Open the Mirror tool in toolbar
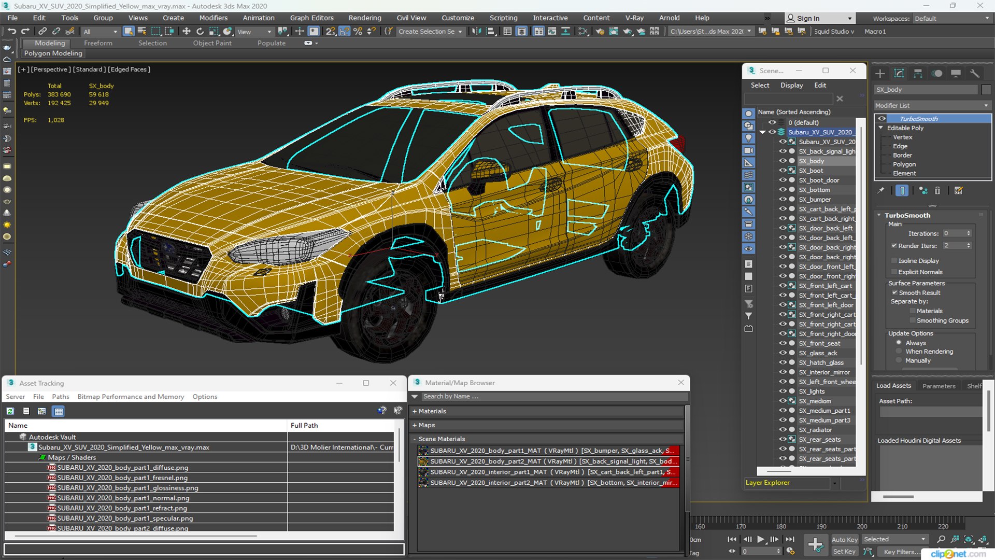 [476, 32]
